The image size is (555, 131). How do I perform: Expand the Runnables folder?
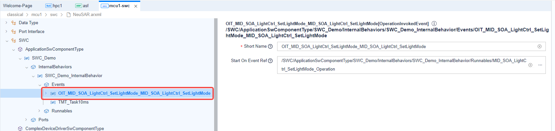pyautogui.click(x=39, y=111)
